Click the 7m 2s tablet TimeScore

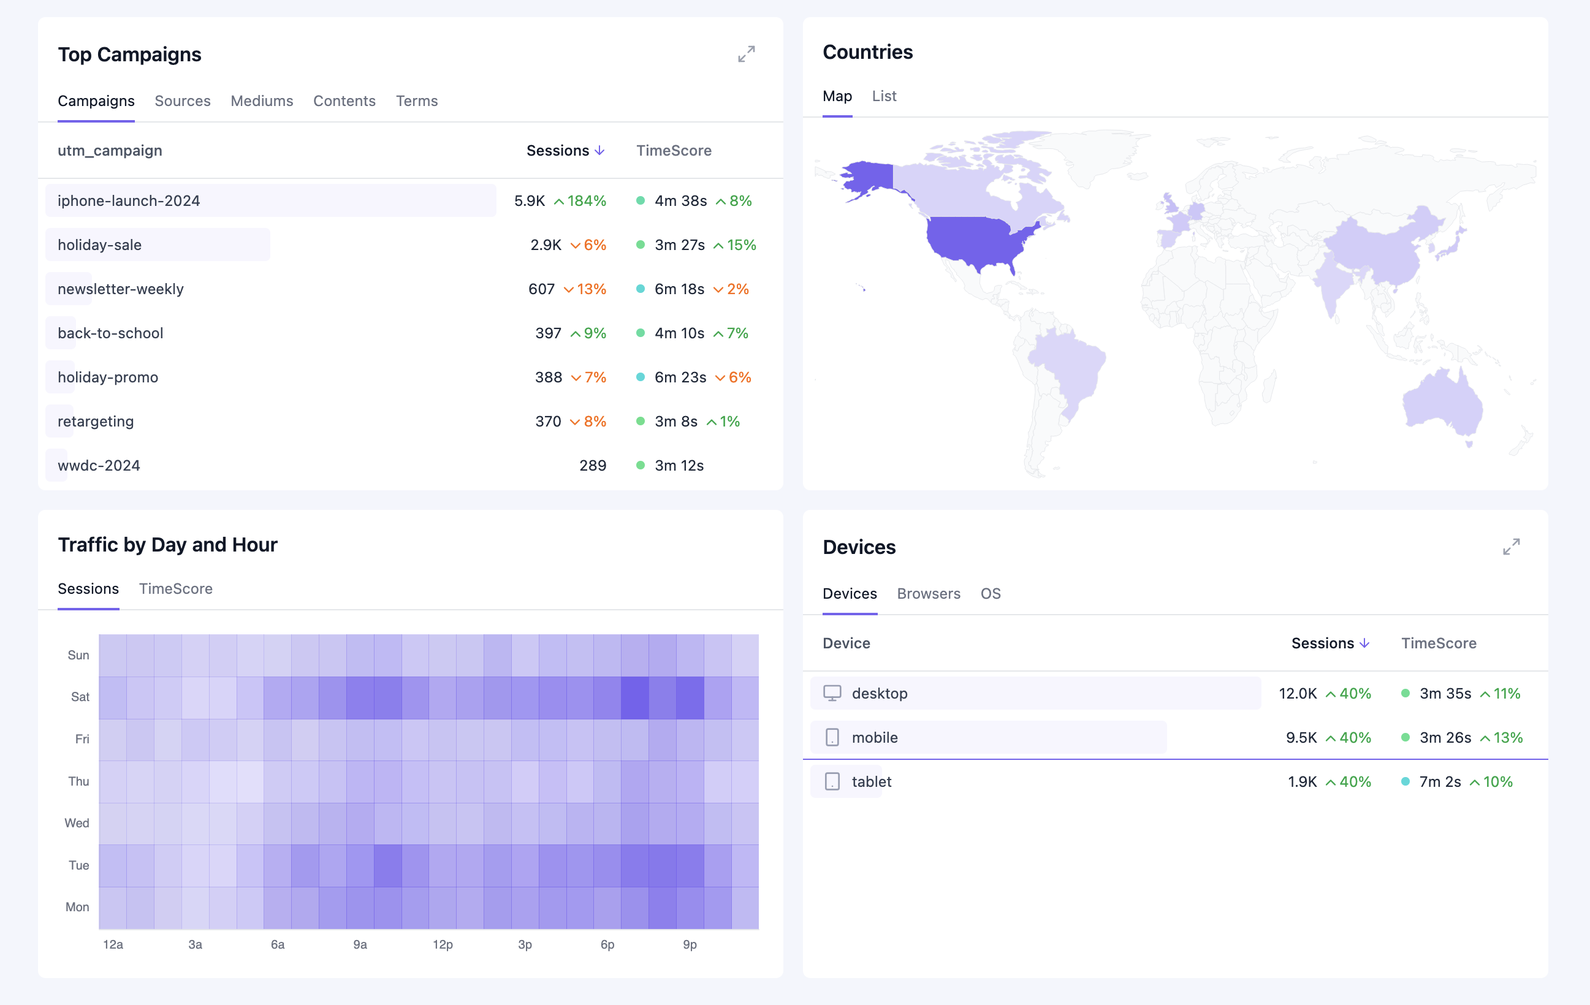coord(1439,781)
